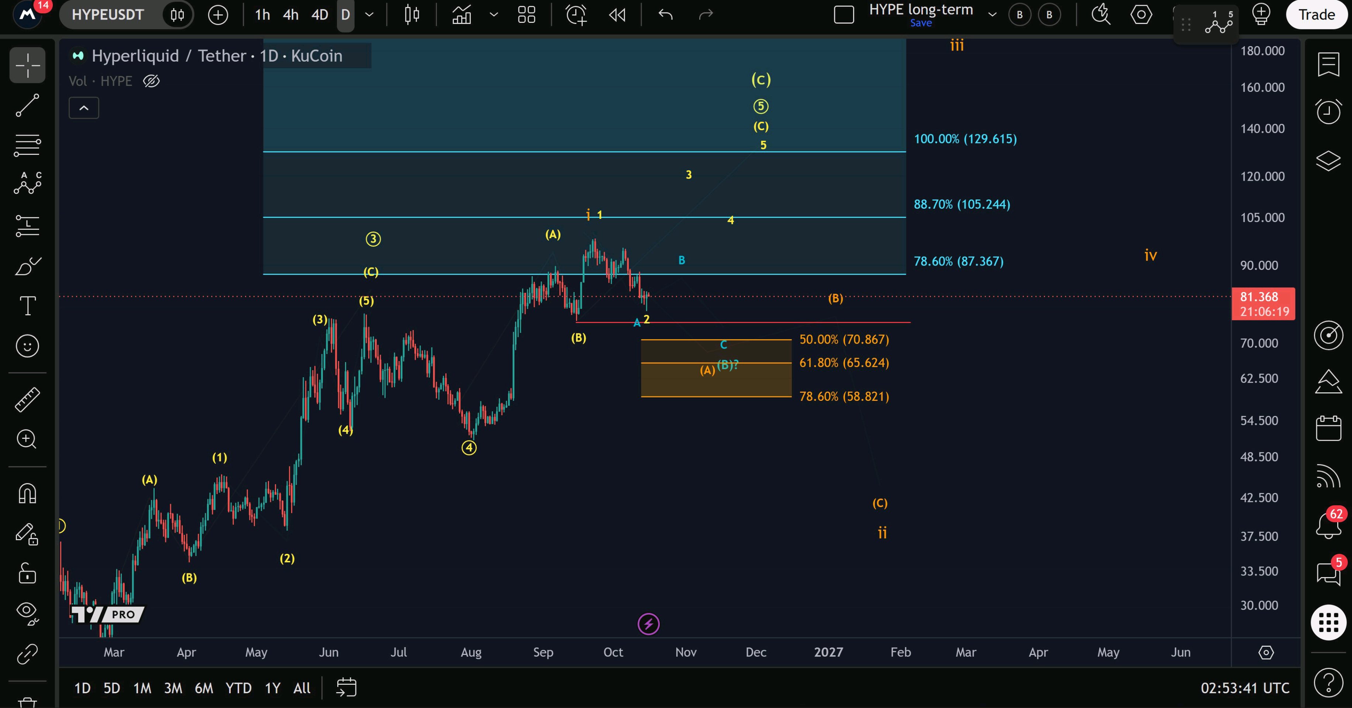The image size is (1352, 708).
Task: Switch to the 4h interval
Action: (x=291, y=15)
